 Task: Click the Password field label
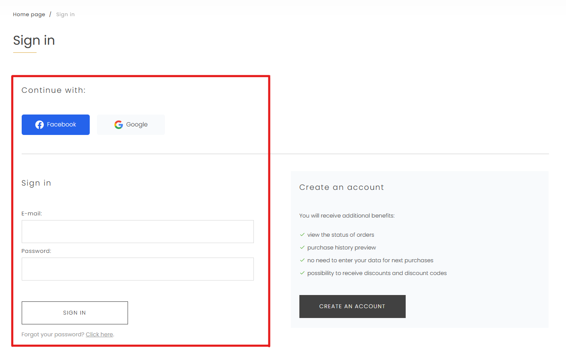pyautogui.click(x=36, y=251)
